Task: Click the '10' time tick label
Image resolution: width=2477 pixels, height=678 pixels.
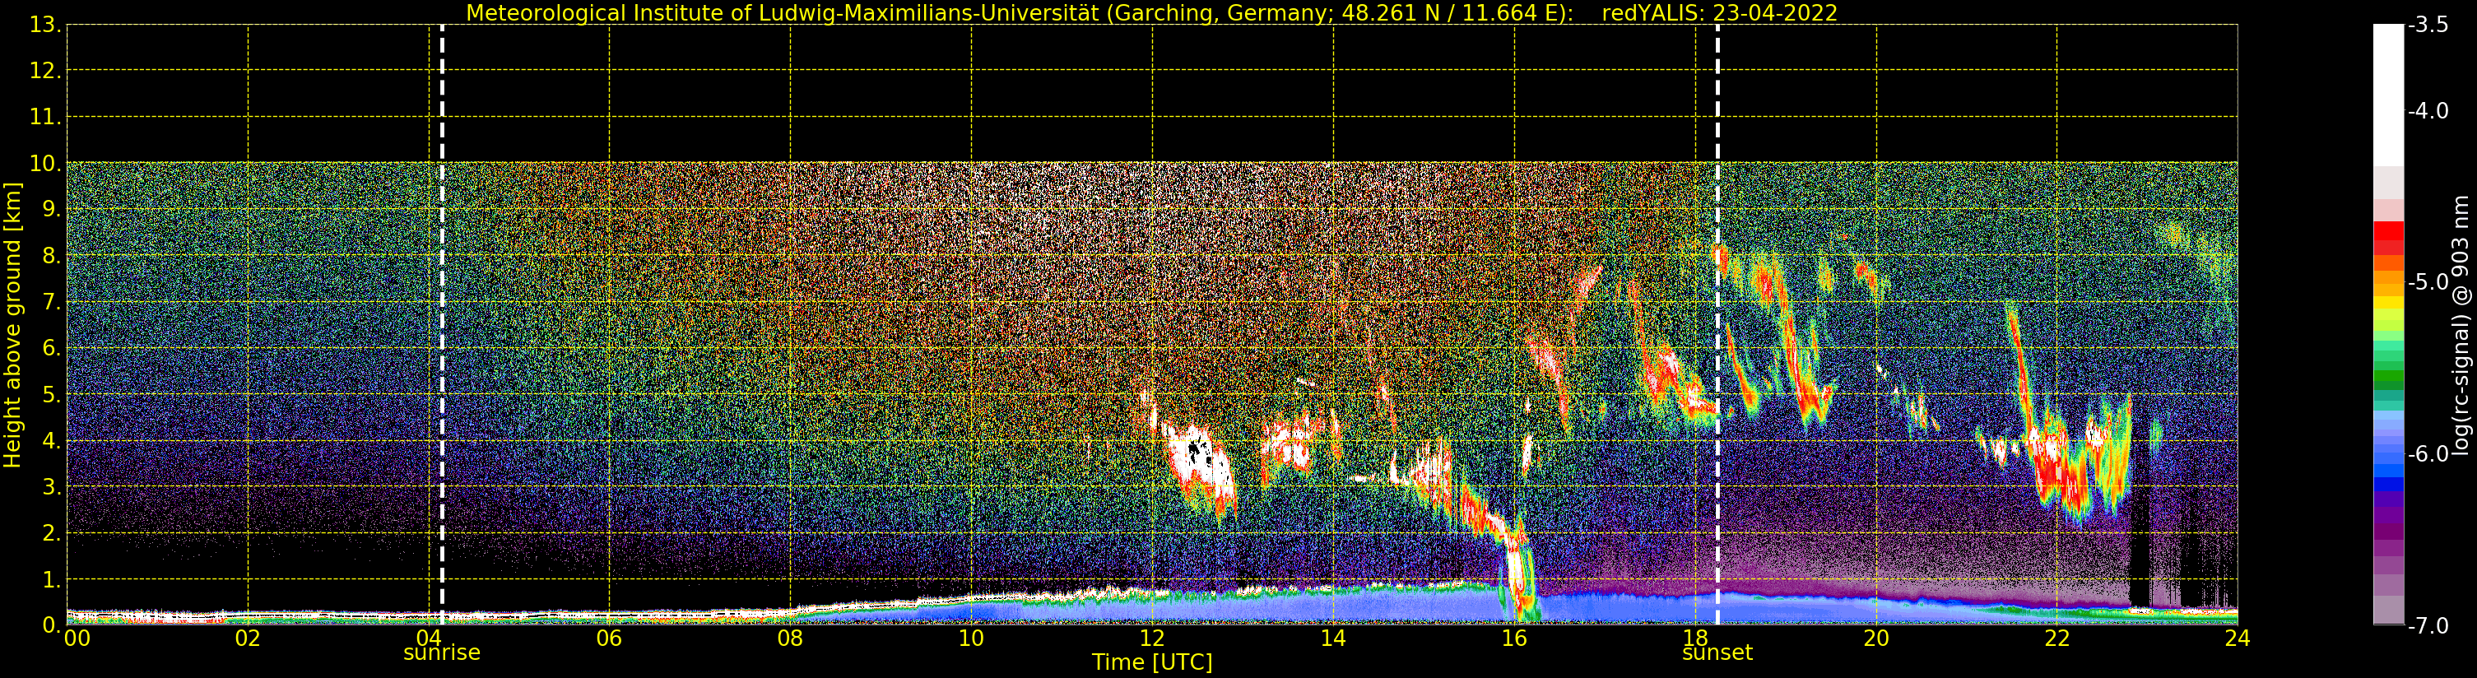Action: 971,638
